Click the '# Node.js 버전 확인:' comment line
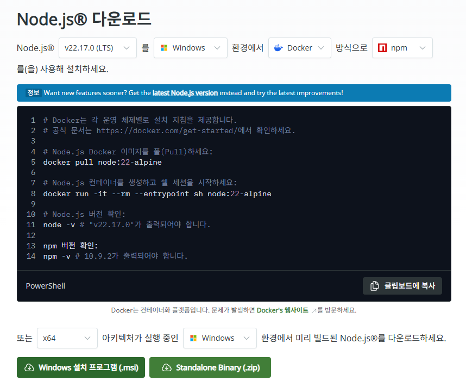 pos(84,214)
